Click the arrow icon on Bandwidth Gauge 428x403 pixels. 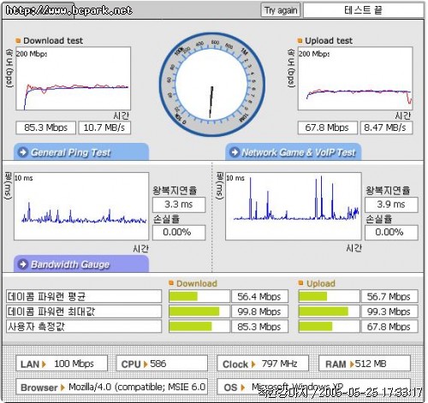pyautogui.click(x=23, y=264)
